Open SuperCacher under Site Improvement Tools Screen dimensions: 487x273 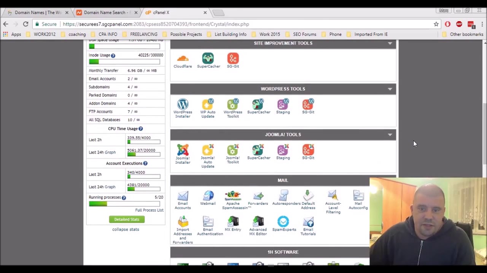point(208,61)
